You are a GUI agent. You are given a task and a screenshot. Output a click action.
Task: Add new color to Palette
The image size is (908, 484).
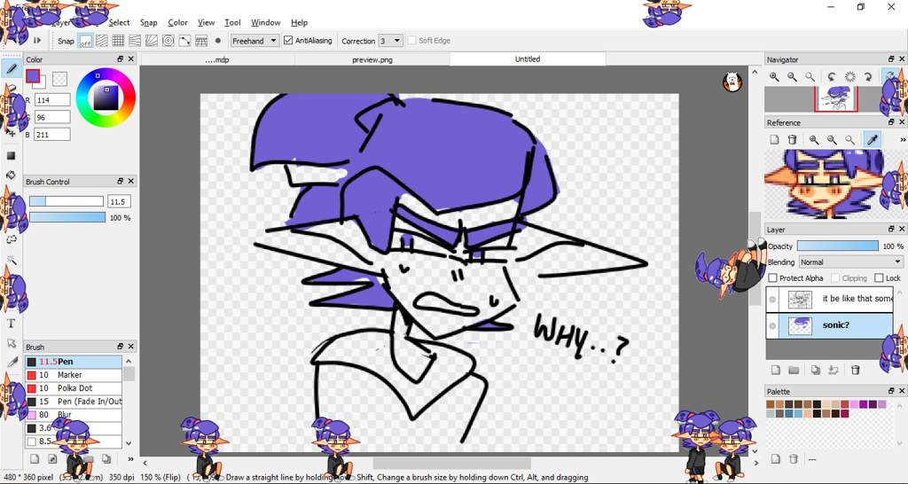(775, 459)
